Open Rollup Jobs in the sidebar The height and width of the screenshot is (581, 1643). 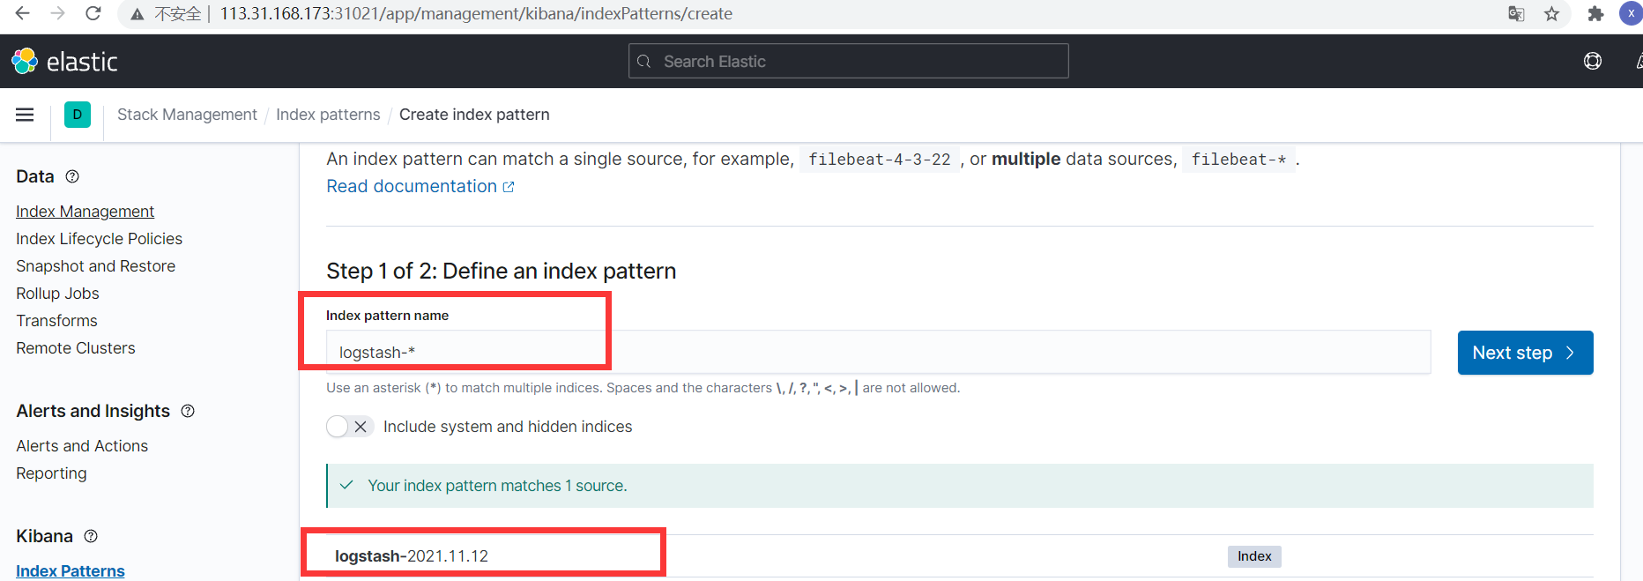(57, 294)
